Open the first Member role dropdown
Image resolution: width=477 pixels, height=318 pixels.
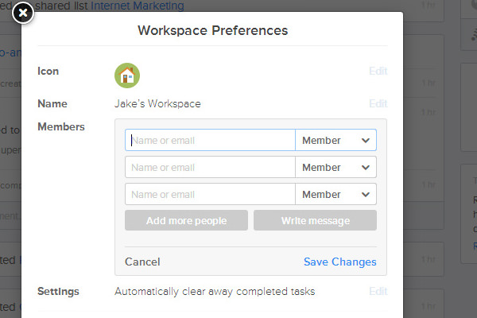click(335, 140)
